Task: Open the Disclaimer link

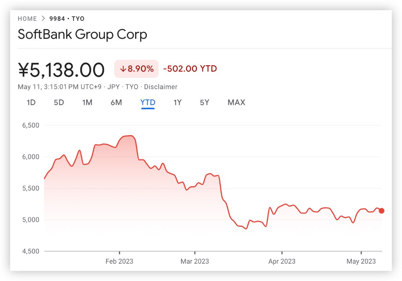Action: 161,87
